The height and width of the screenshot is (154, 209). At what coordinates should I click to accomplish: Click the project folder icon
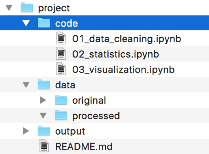27,7
